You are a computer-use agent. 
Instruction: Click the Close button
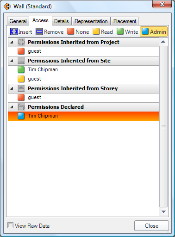(x=151, y=226)
